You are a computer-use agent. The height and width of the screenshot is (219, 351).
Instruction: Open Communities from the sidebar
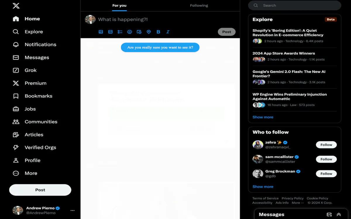[35, 122]
